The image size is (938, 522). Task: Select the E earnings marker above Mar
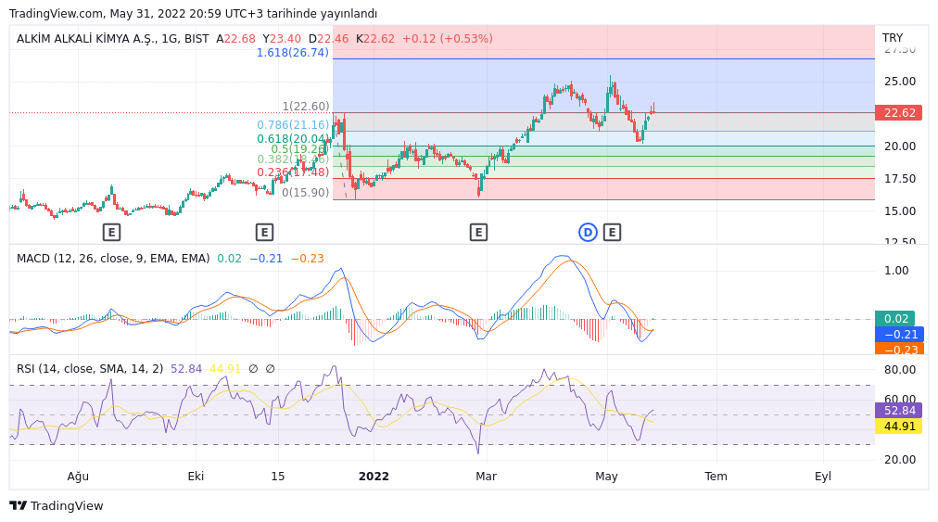(x=478, y=233)
